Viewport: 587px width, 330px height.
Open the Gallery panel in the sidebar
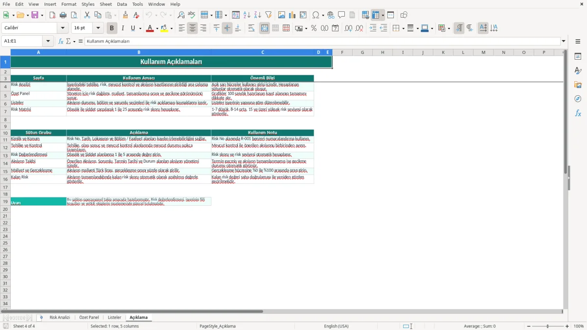click(x=578, y=85)
